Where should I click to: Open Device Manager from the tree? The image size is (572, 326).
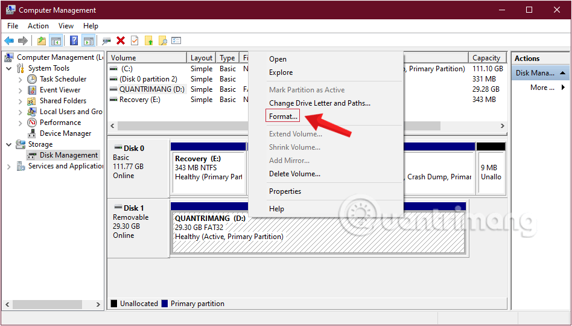(66, 133)
